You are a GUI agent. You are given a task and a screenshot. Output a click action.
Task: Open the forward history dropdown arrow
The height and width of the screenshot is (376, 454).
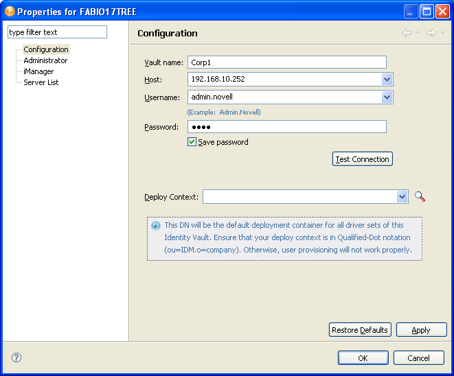(x=442, y=33)
